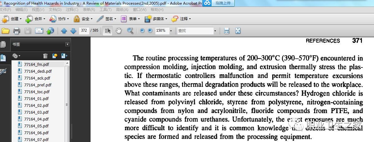This screenshot has width=374, height=142.
Task: Open the 文档(D) menu
Action: pyautogui.click(x=55, y=10)
